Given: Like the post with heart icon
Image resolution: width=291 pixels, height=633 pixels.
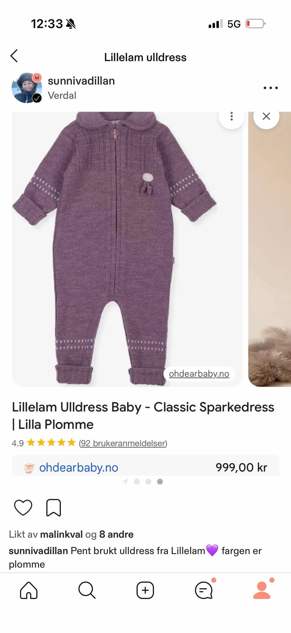Looking at the screenshot, I should (x=23, y=508).
